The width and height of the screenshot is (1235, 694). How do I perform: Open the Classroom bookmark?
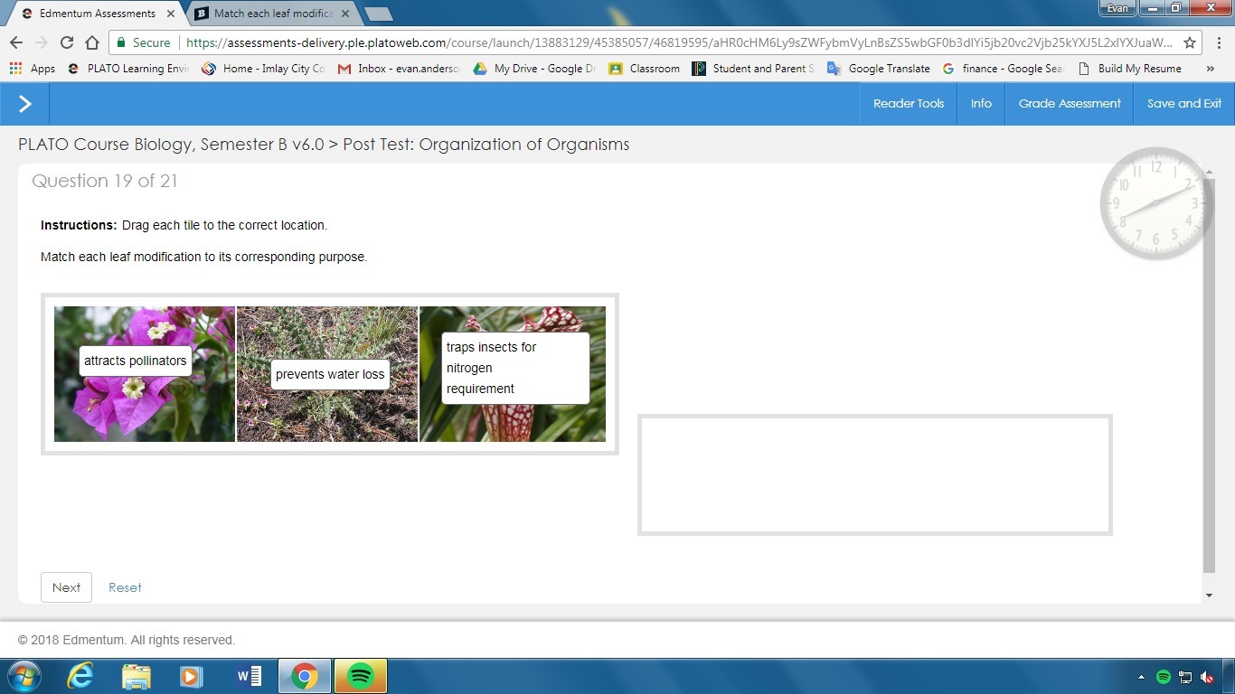click(644, 68)
